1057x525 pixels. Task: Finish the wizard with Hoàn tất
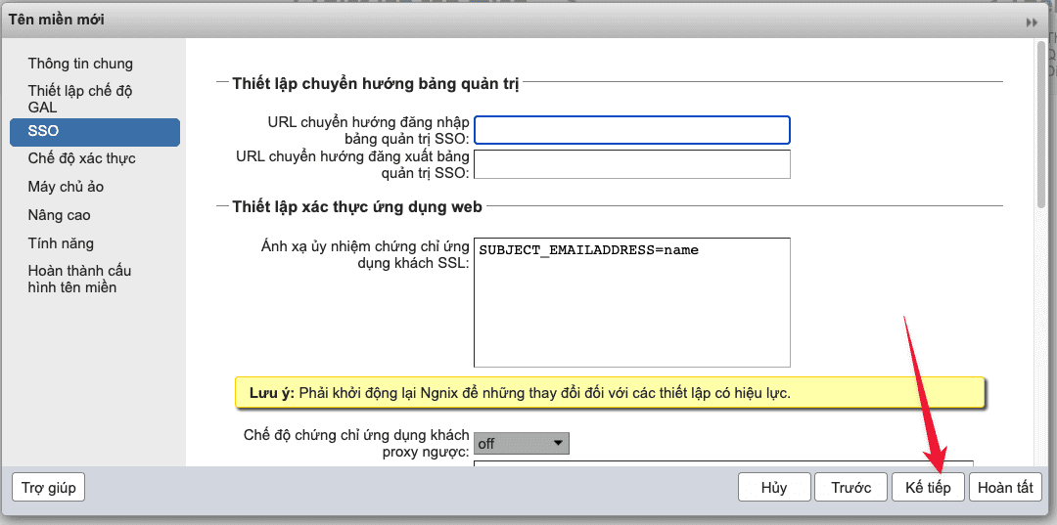click(1004, 487)
